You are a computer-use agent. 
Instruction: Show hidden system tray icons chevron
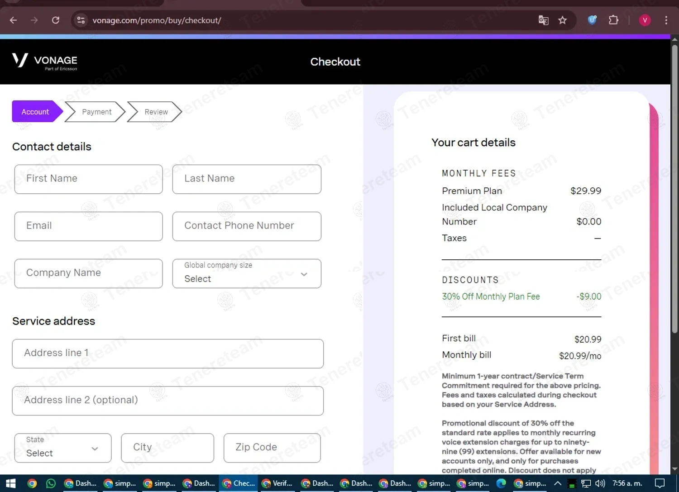[x=558, y=483]
